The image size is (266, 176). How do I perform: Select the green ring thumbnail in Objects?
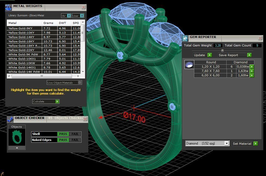[17, 137]
